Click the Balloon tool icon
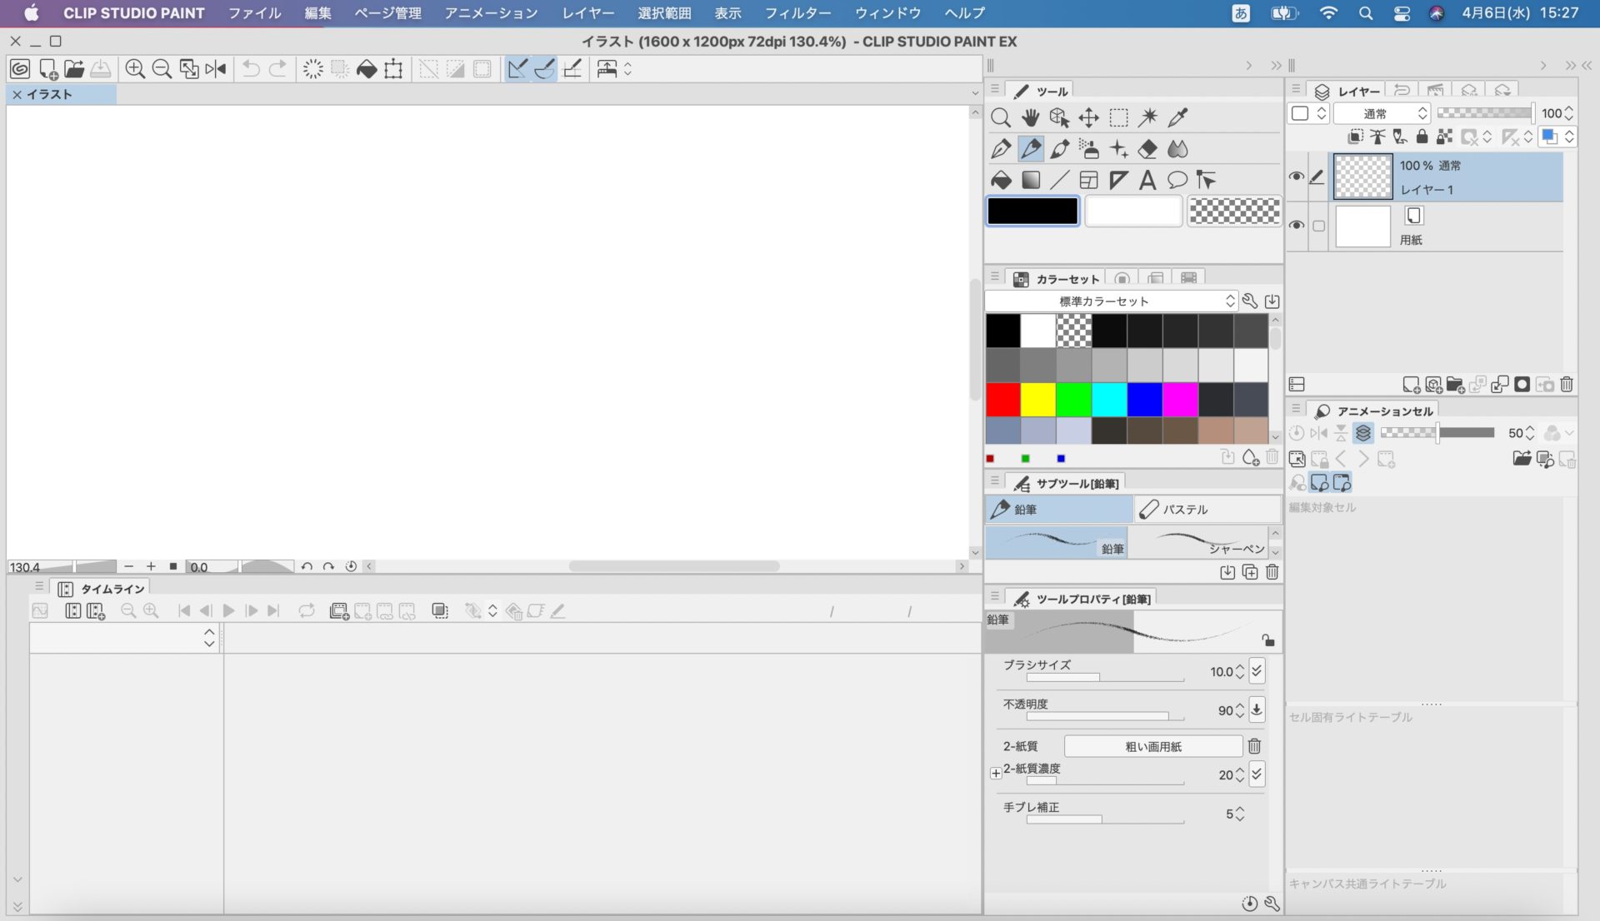This screenshot has height=921, width=1600. click(1177, 180)
